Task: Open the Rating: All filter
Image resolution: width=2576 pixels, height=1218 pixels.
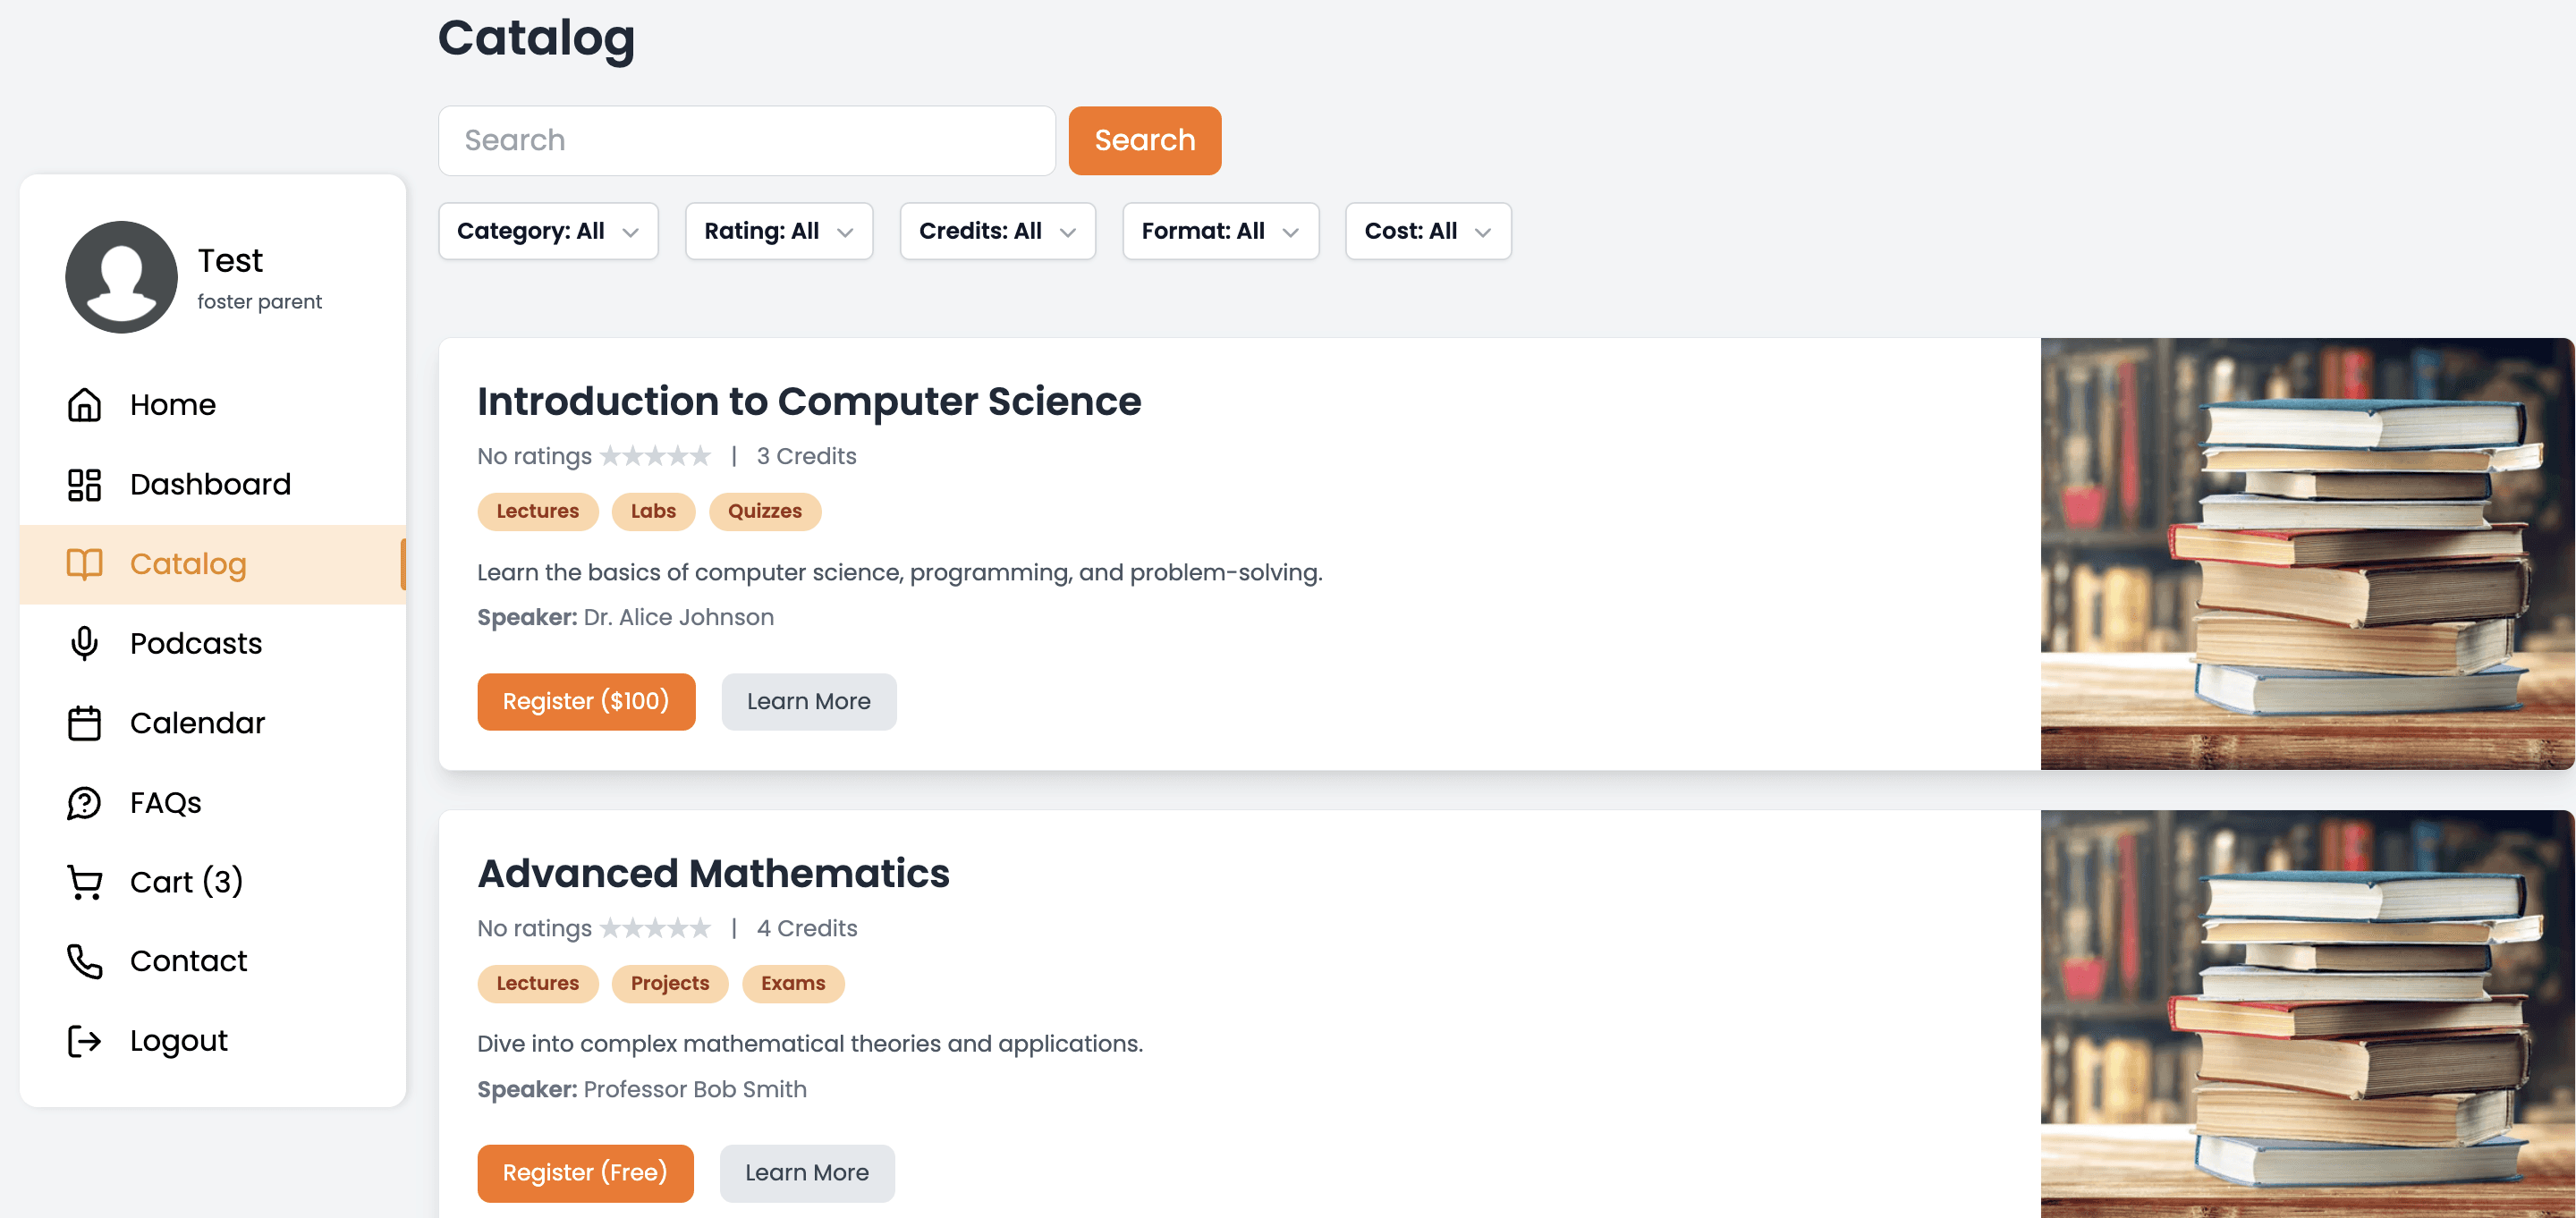Action: click(x=779, y=231)
